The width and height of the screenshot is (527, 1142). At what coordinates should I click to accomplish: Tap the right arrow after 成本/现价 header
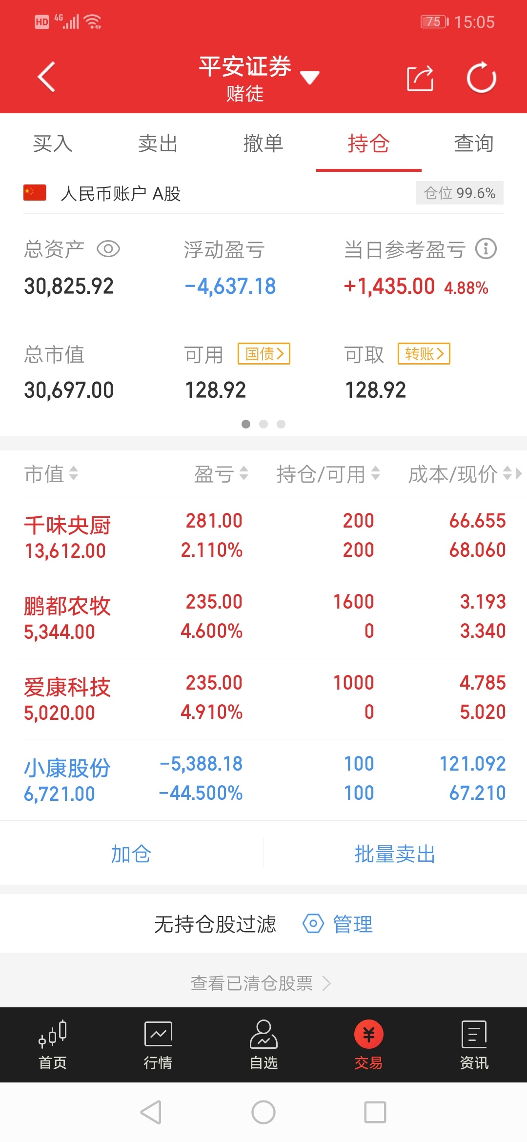[519, 473]
